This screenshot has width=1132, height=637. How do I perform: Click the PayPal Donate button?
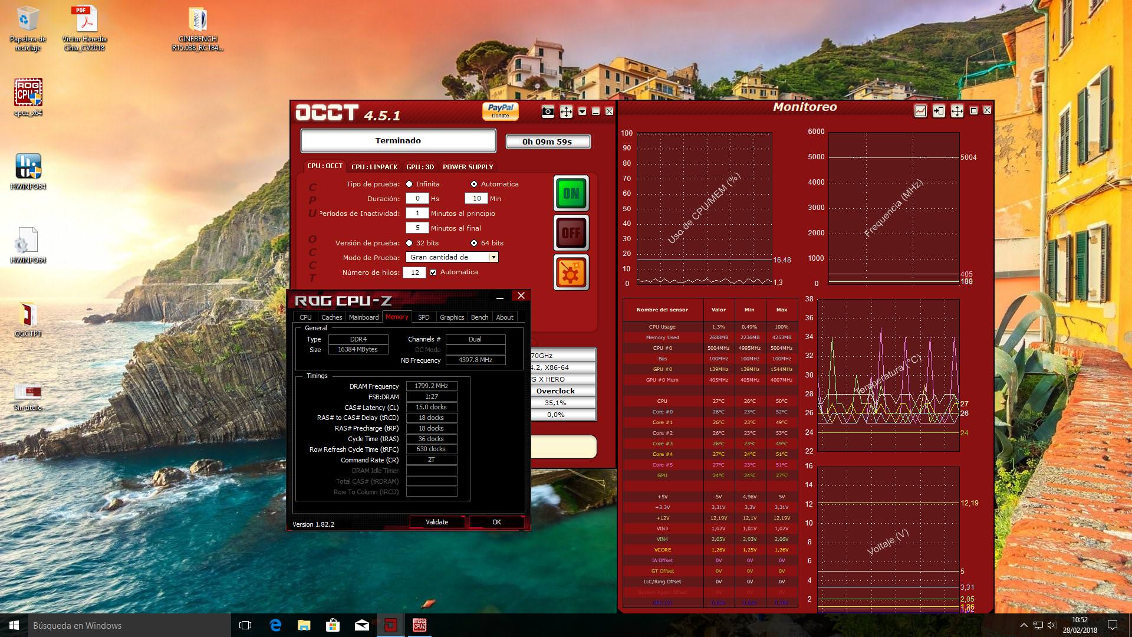click(501, 111)
